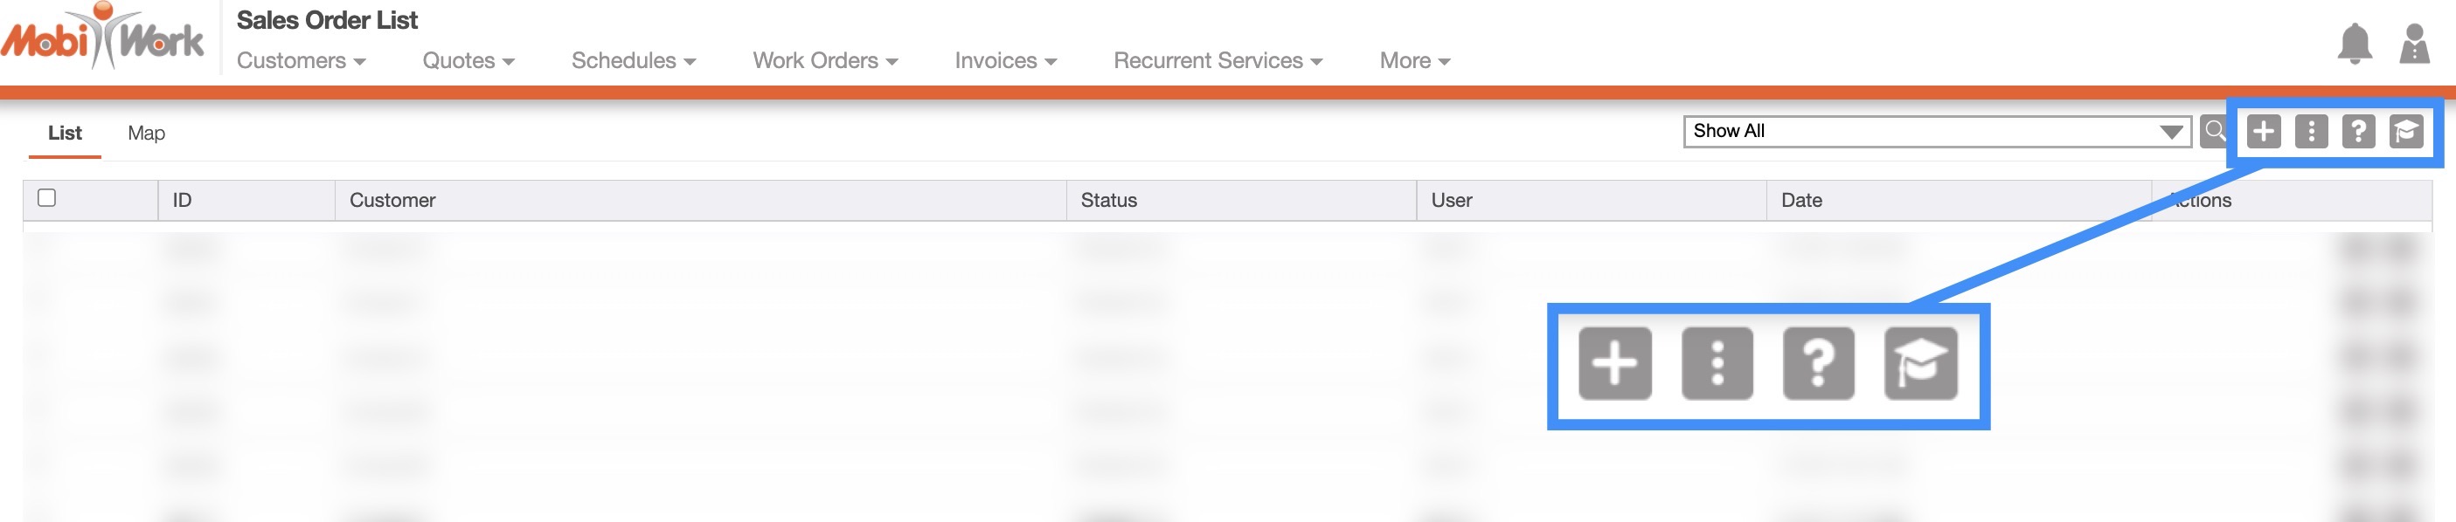Image resolution: width=2456 pixels, height=522 pixels.
Task: Click the magnifier search icon beside Show All
Action: pyautogui.click(x=2215, y=131)
